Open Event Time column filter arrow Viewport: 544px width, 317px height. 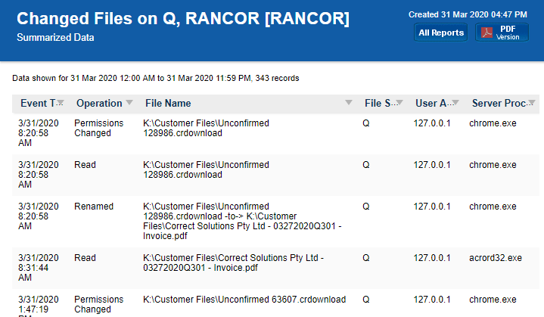[x=61, y=103]
